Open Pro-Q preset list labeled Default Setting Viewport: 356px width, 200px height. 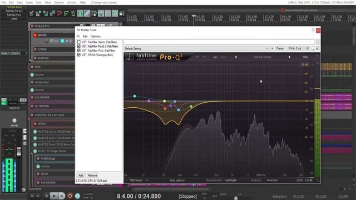click(263, 57)
